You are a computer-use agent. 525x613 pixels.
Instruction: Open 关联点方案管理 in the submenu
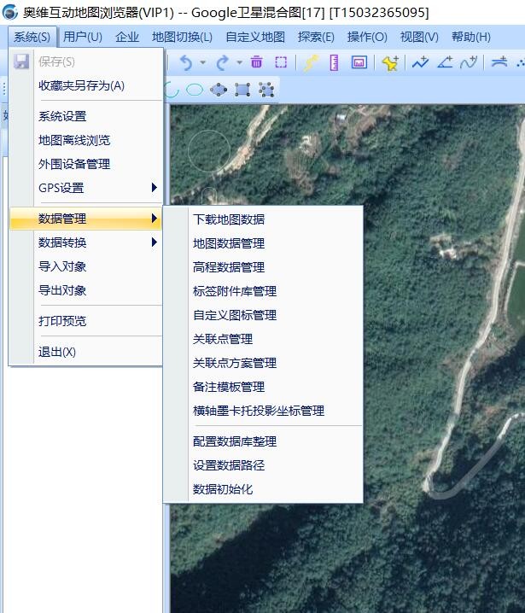[x=263, y=363]
